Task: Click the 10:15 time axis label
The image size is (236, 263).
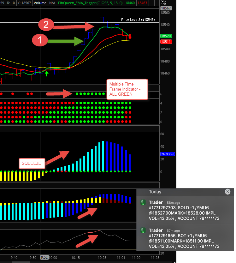Action: [76, 258]
